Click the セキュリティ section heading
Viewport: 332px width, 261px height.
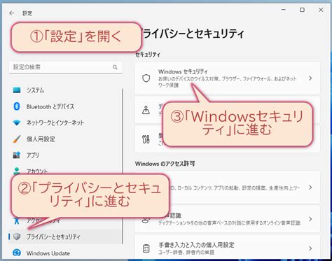coord(148,55)
